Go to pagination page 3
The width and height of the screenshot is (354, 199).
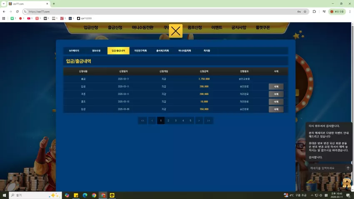click(x=176, y=120)
